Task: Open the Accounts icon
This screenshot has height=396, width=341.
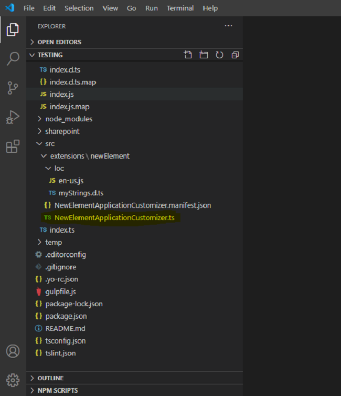Action: click(13, 351)
